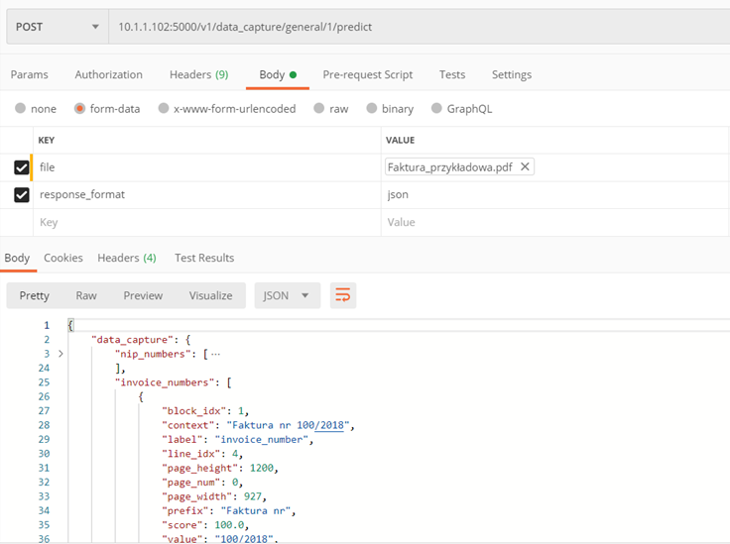The height and width of the screenshot is (544, 730).
Task: Uncheck the response_format key checkbox
Action: click(22, 194)
